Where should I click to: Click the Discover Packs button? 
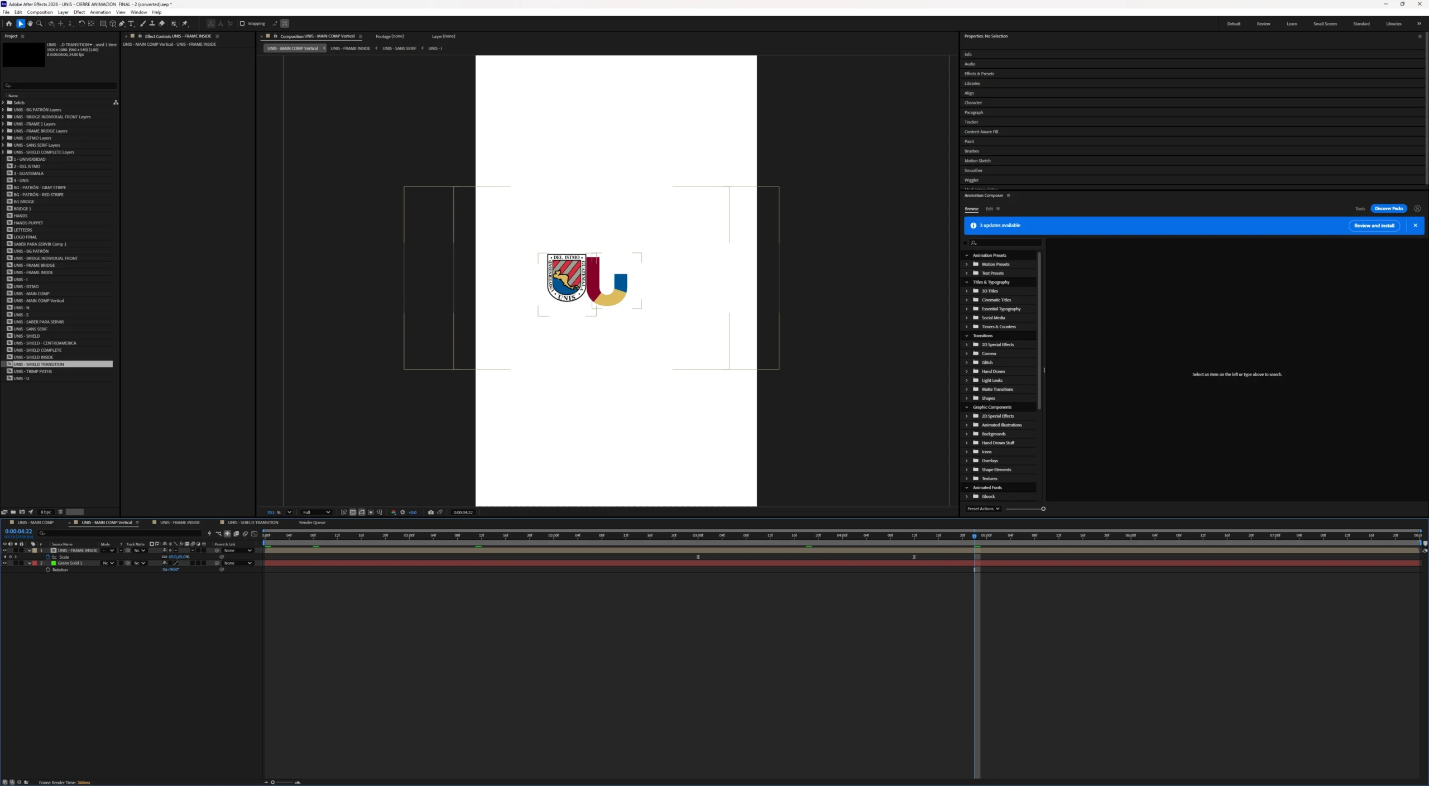tap(1389, 208)
